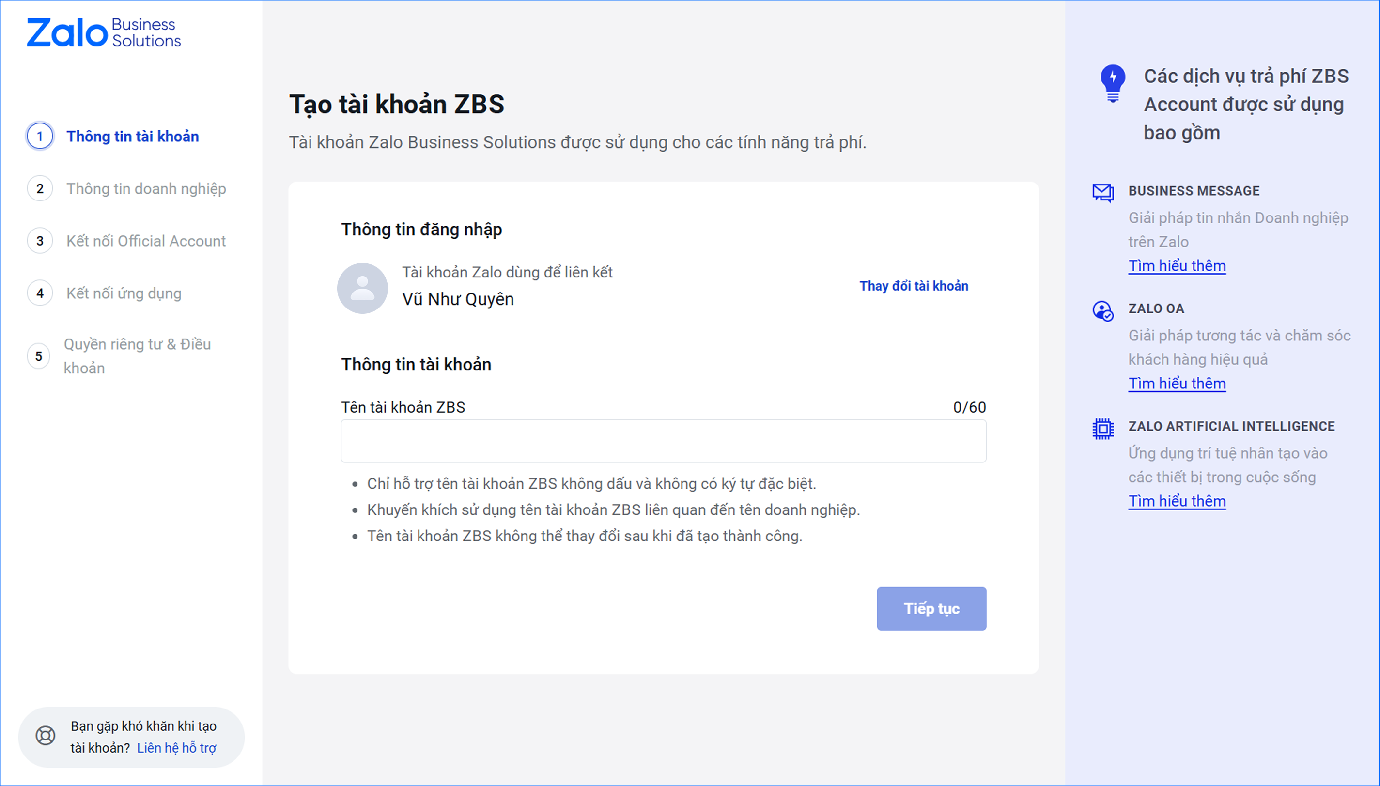Click the lifebuoy support icon
This screenshot has width=1380, height=786.
(46, 735)
